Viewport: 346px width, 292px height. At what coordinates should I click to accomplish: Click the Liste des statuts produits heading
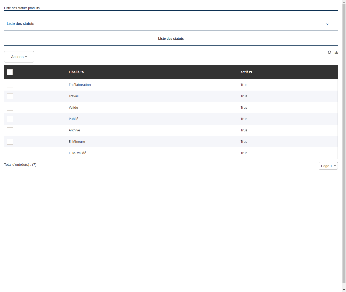point(22,8)
